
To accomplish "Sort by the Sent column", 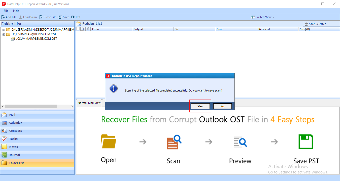I will [x=236, y=29].
